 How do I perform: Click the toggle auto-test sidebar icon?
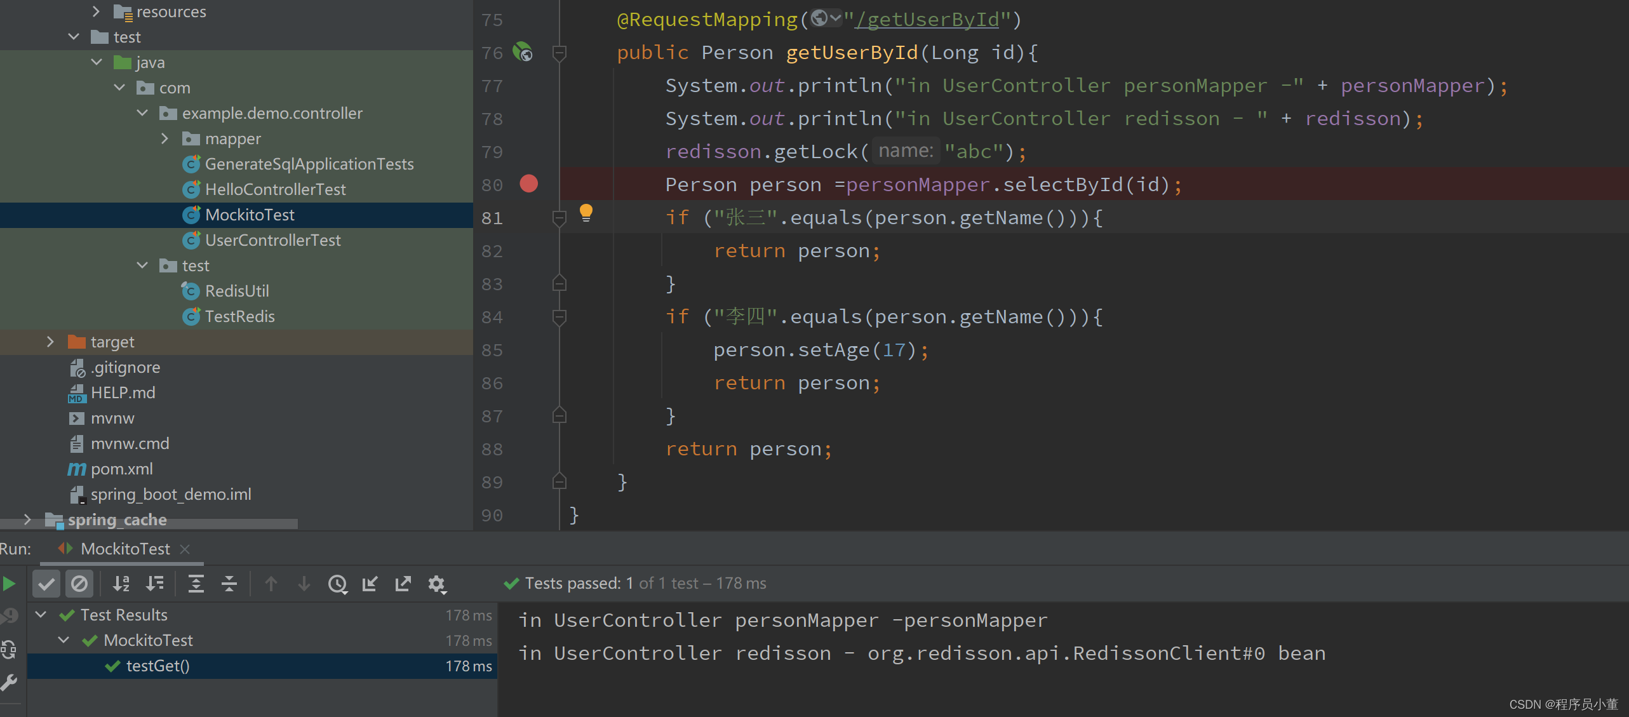click(9, 649)
